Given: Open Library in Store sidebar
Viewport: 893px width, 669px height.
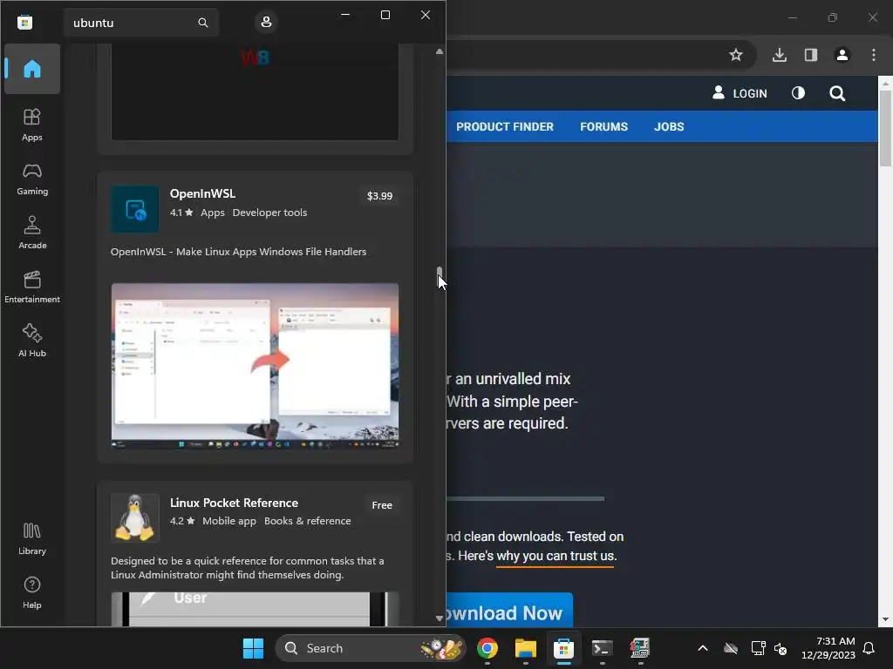Looking at the screenshot, I should tap(32, 538).
